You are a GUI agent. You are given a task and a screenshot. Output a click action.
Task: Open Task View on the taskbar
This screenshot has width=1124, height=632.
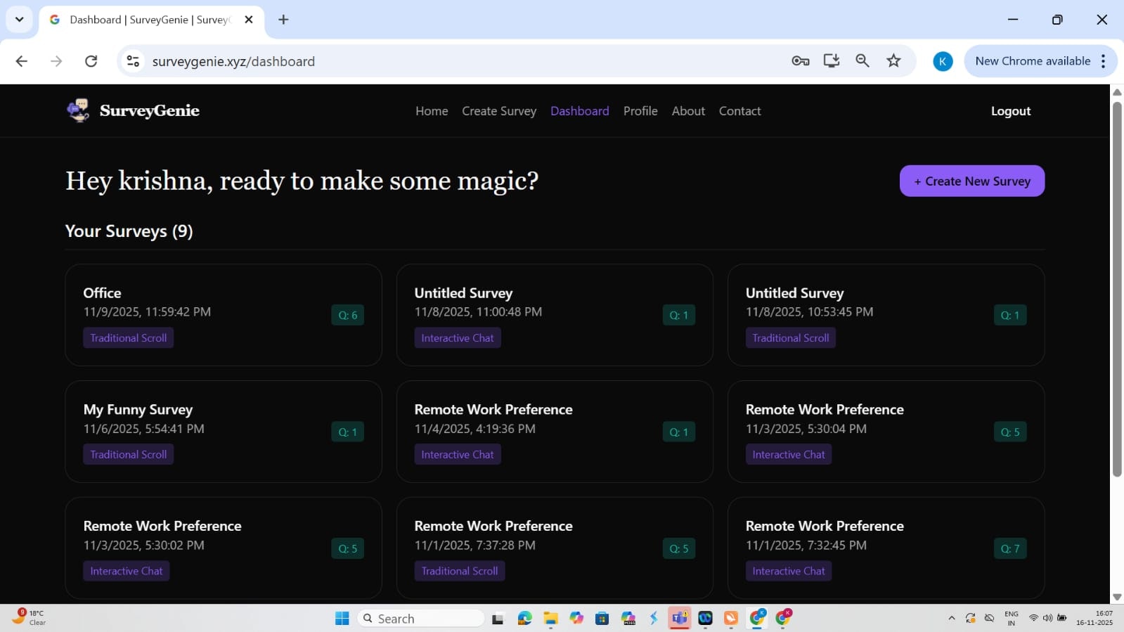point(498,619)
